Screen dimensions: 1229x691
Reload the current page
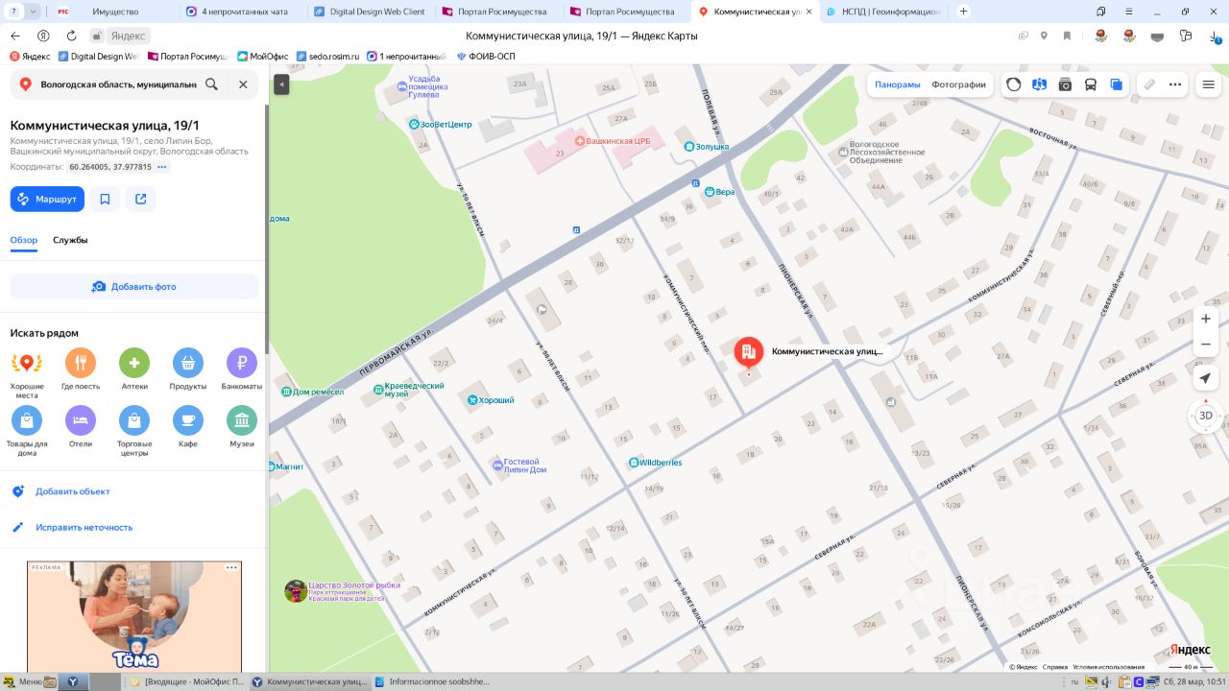point(71,36)
